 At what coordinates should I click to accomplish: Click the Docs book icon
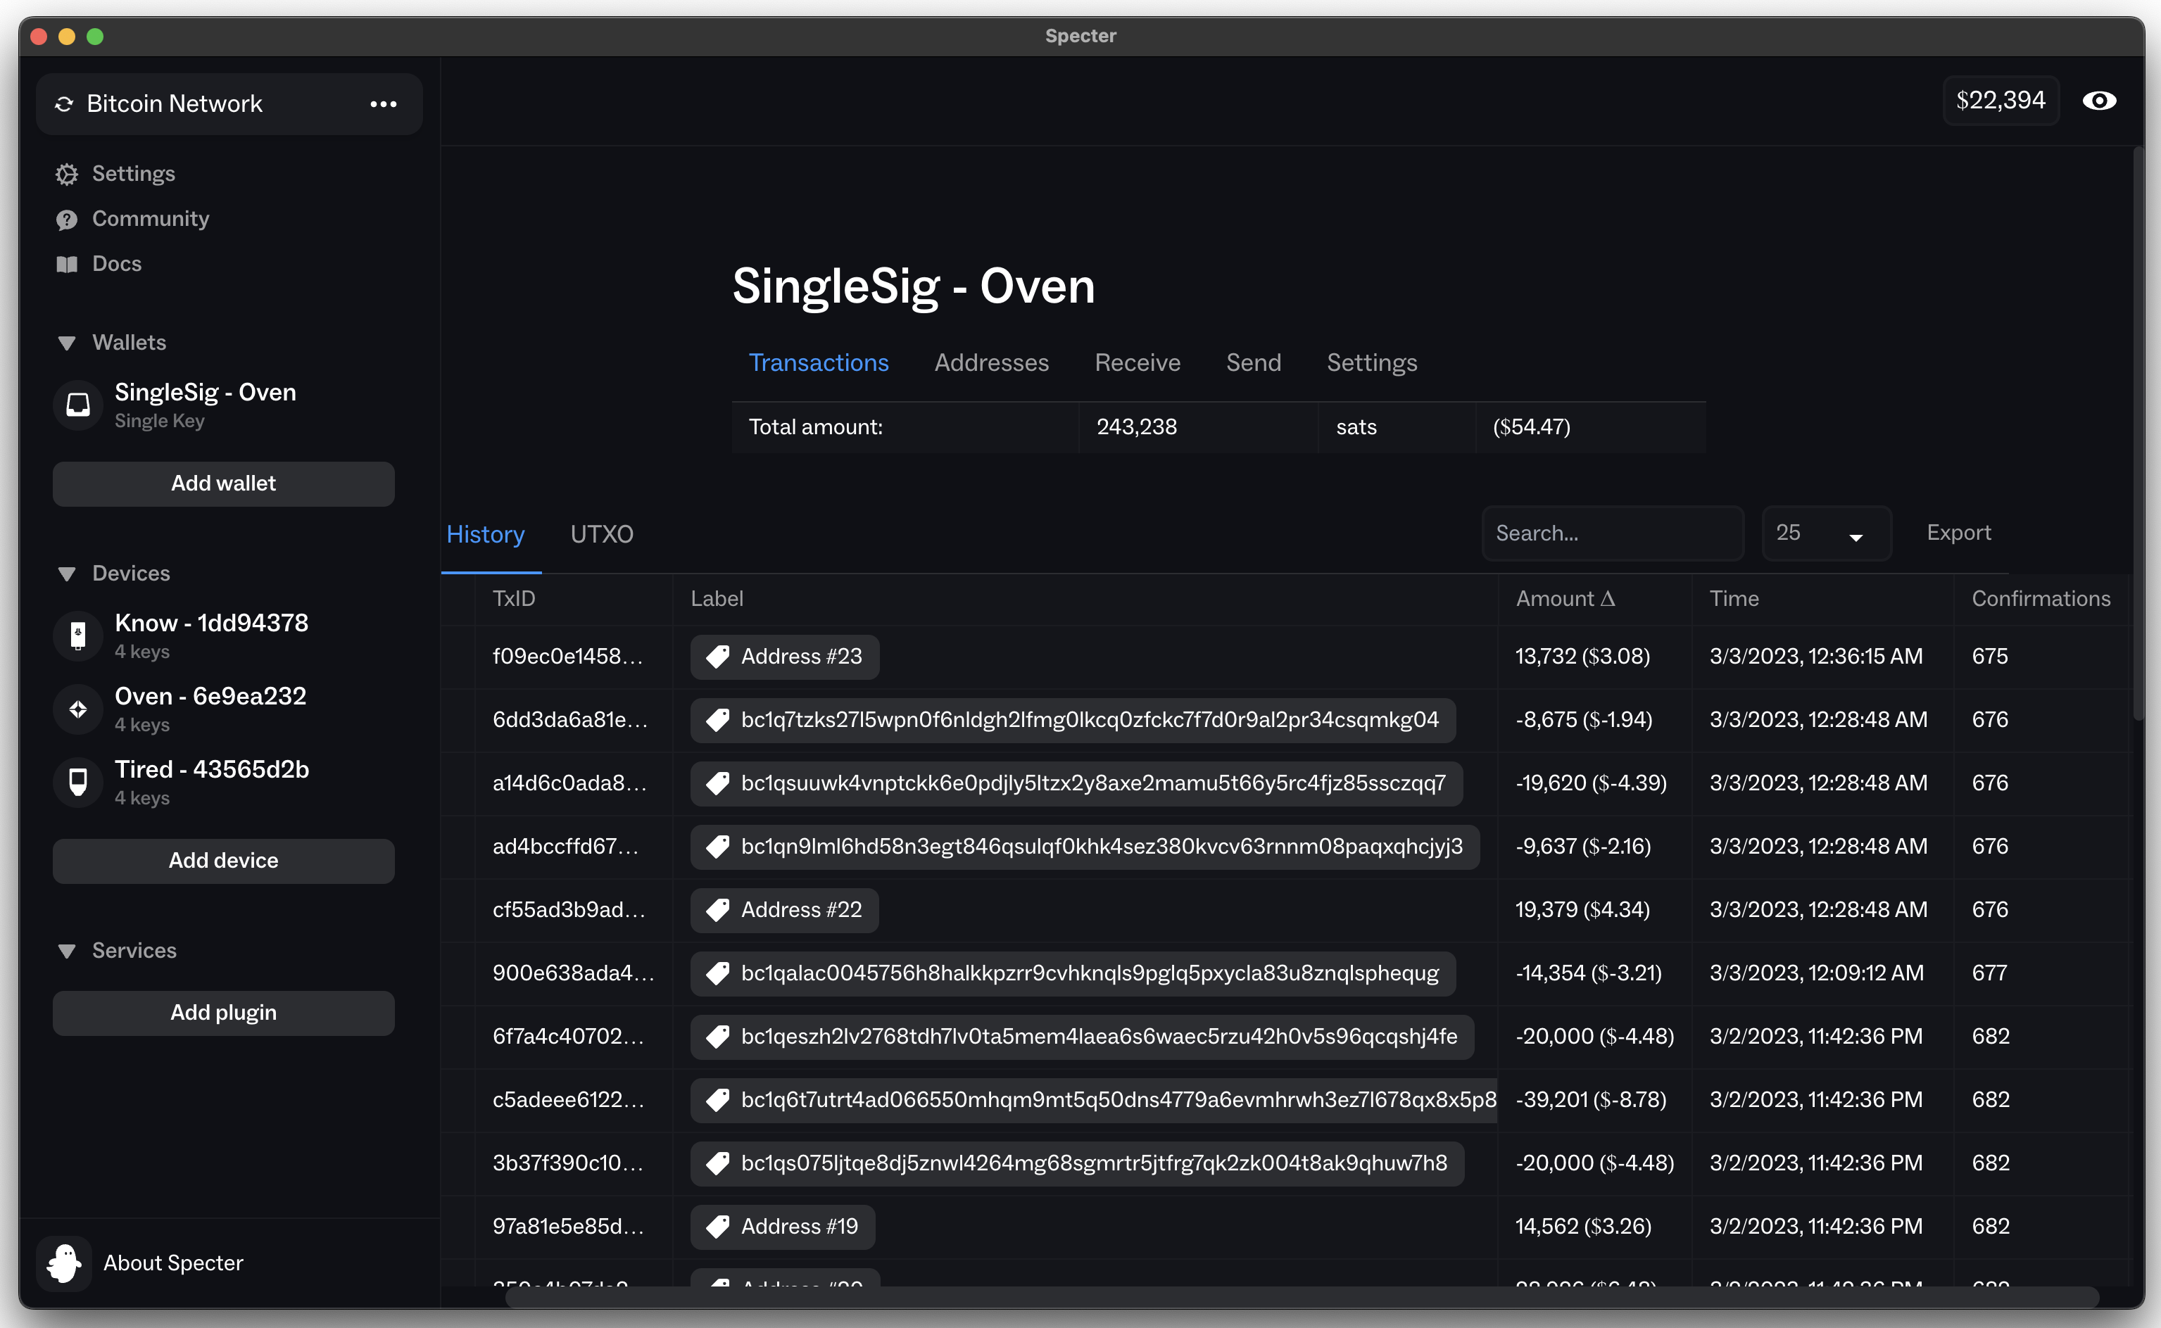point(67,263)
